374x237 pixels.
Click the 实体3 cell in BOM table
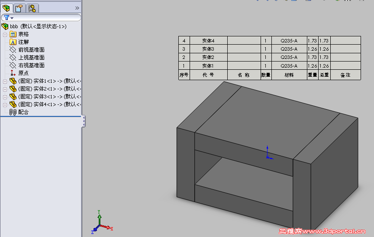(x=209, y=49)
